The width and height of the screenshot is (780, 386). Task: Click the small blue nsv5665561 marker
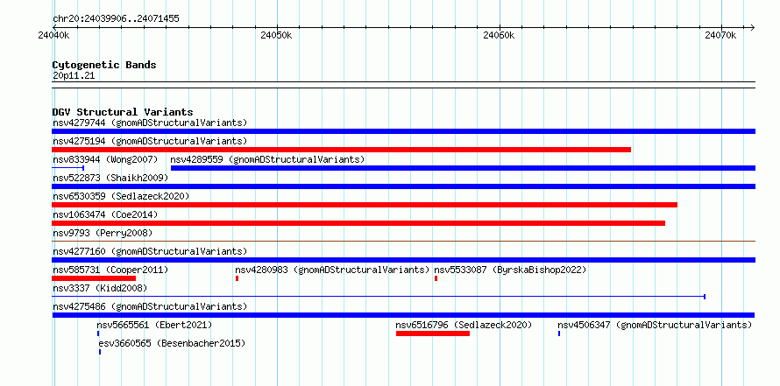click(98, 333)
